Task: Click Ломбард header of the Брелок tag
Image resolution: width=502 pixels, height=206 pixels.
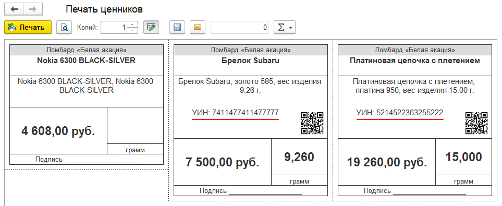Action: (251, 50)
